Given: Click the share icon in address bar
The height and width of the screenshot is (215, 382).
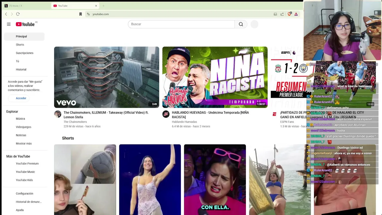Looking at the screenshot, I should (x=282, y=14).
